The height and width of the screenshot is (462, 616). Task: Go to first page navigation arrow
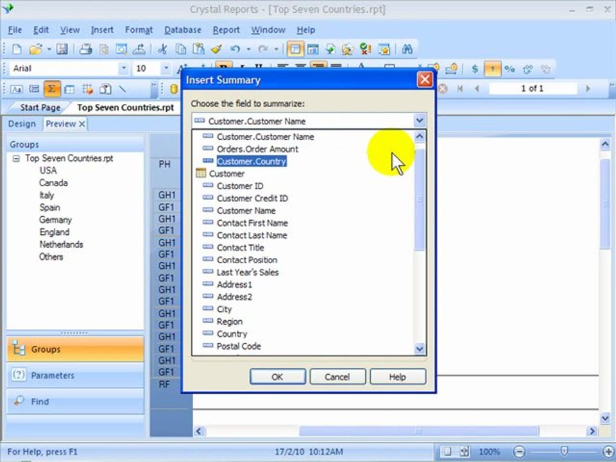[460, 89]
